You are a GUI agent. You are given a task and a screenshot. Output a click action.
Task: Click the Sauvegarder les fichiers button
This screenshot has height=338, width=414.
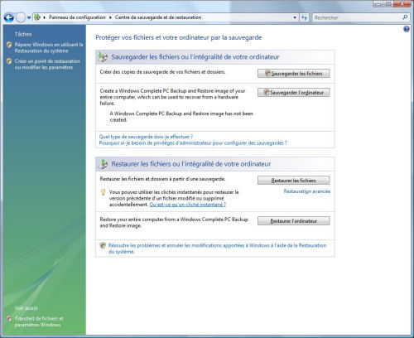pyautogui.click(x=294, y=74)
